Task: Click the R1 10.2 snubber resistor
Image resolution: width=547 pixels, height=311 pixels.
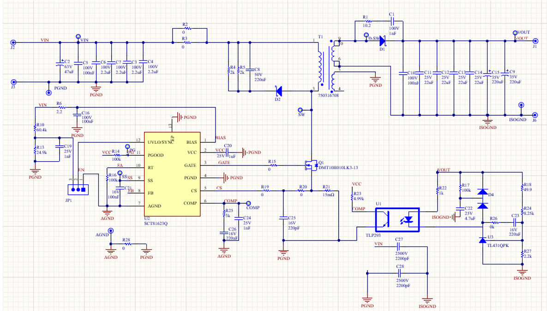Action: point(367,22)
